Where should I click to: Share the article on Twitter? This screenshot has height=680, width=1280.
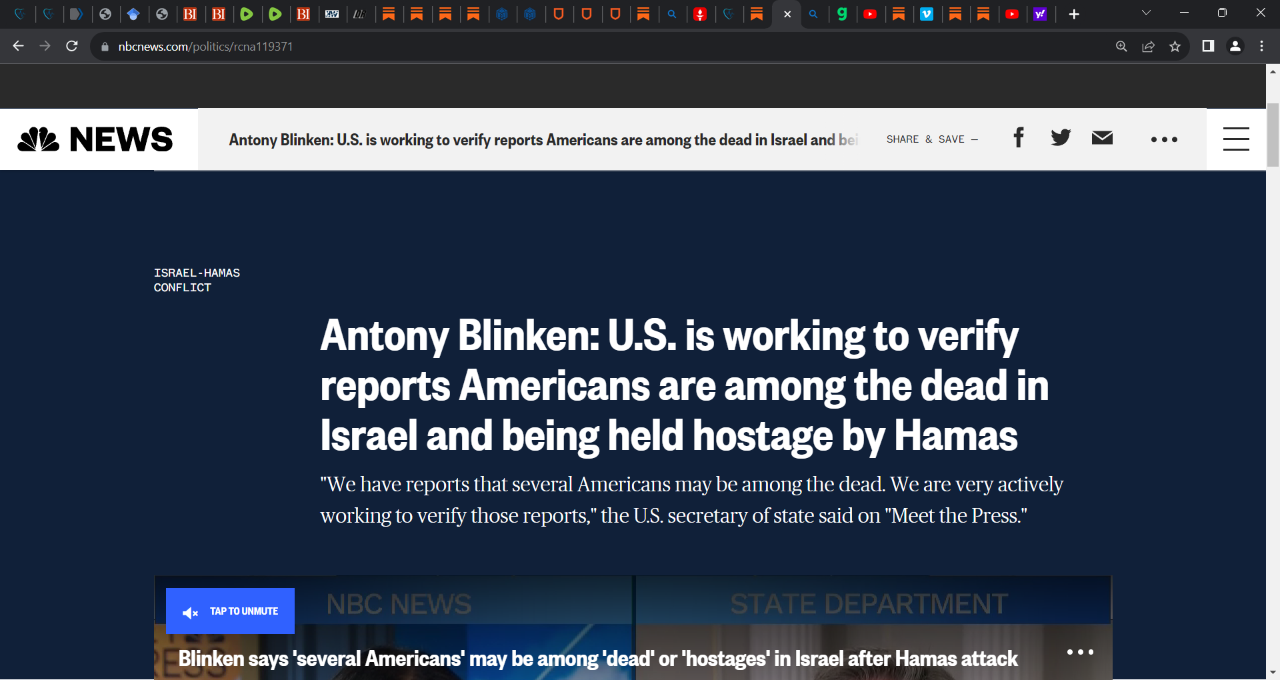click(1061, 138)
